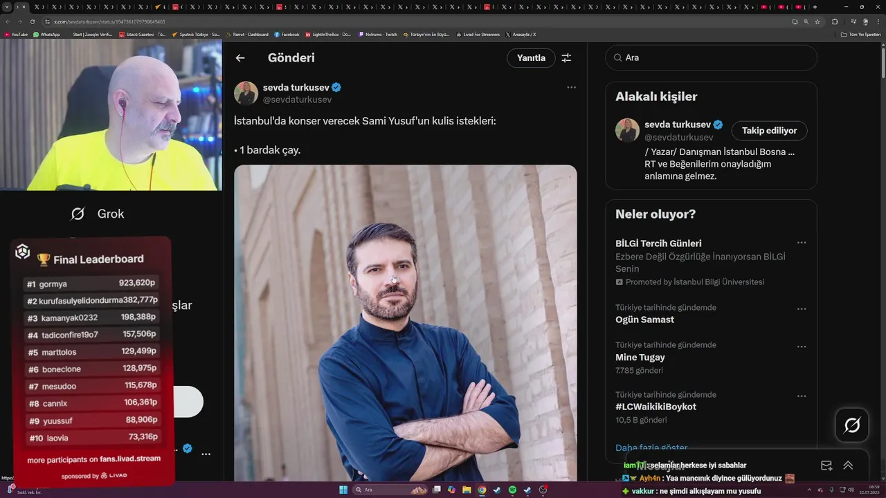
Task: Open the install app icon in address bar
Action: pos(795,21)
